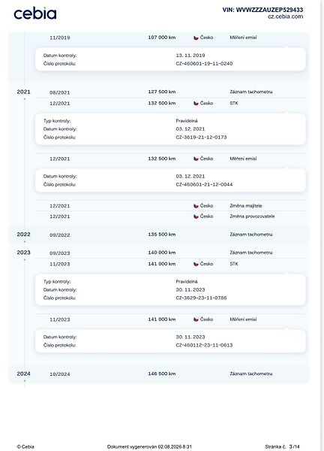Click the flag on the 11/2023 Měření emisí row
This screenshot has width=324, height=451.
coord(196,319)
